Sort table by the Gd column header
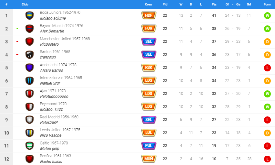This screenshot has height=165, width=275. pyautogui.click(x=249, y=5)
